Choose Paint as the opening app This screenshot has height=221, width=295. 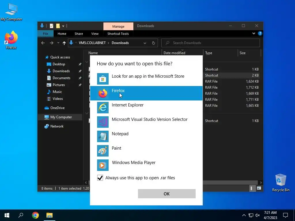coord(146,151)
